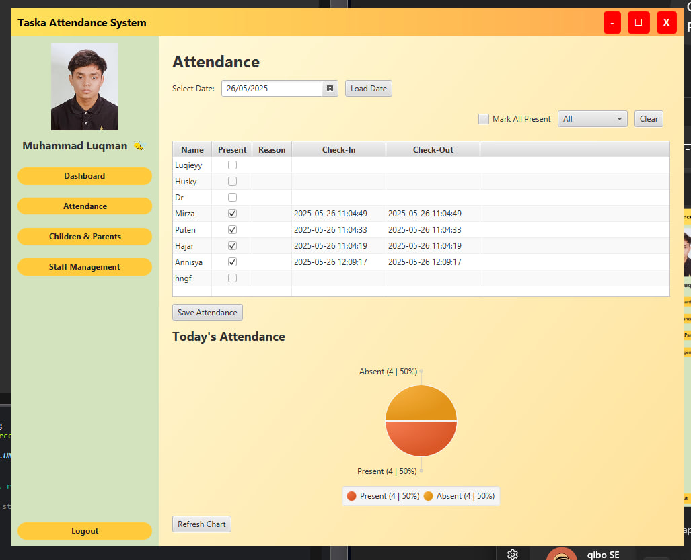Image resolution: width=691 pixels, height=560 pixels.
Task: Click the Select Date input field
Action: (271, 89)
